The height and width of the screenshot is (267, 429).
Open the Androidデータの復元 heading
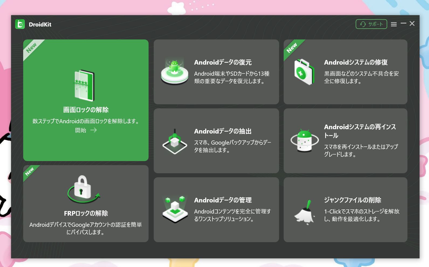[223, 62]
